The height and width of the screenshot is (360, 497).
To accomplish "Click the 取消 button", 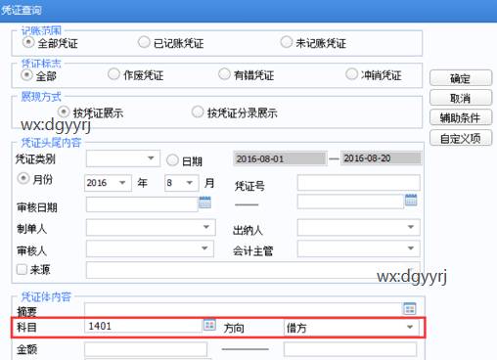I will 460,98.
